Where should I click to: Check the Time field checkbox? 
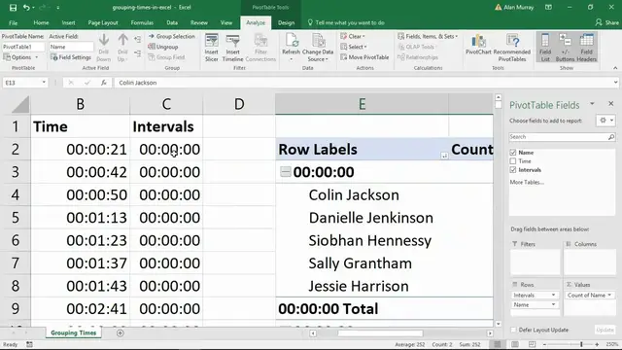(513, 161)
